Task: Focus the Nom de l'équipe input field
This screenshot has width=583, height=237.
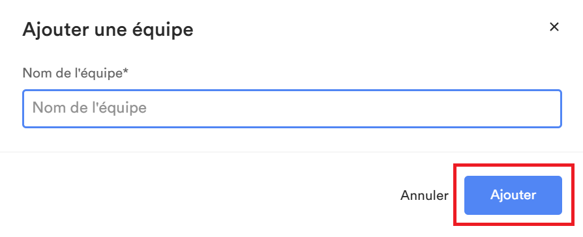Action: pyautogui.click(x=292, y=109)
